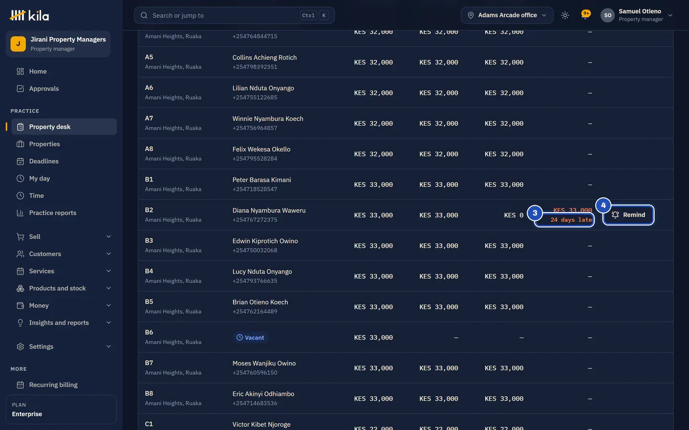Image resolution: width=689 pixels, height=430 pixels.
Task: Expand the Money section
Action: [64, 305]
